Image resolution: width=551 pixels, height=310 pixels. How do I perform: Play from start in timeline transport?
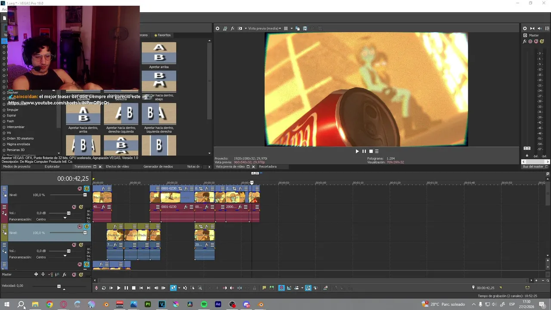pos(111,288)
